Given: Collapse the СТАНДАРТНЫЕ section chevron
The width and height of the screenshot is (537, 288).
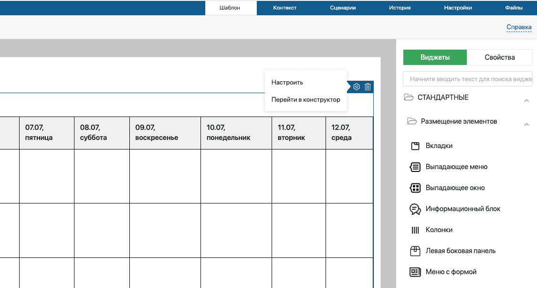Looking at the screenshot, I should (x=527, y=100).
